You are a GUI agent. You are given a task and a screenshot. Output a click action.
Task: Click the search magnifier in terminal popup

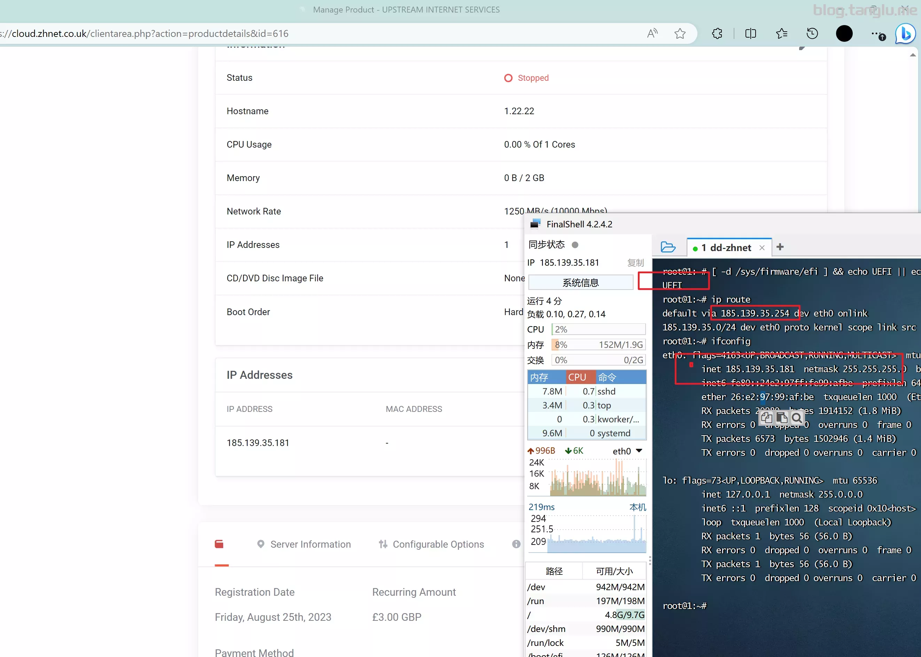pos(797,417)
